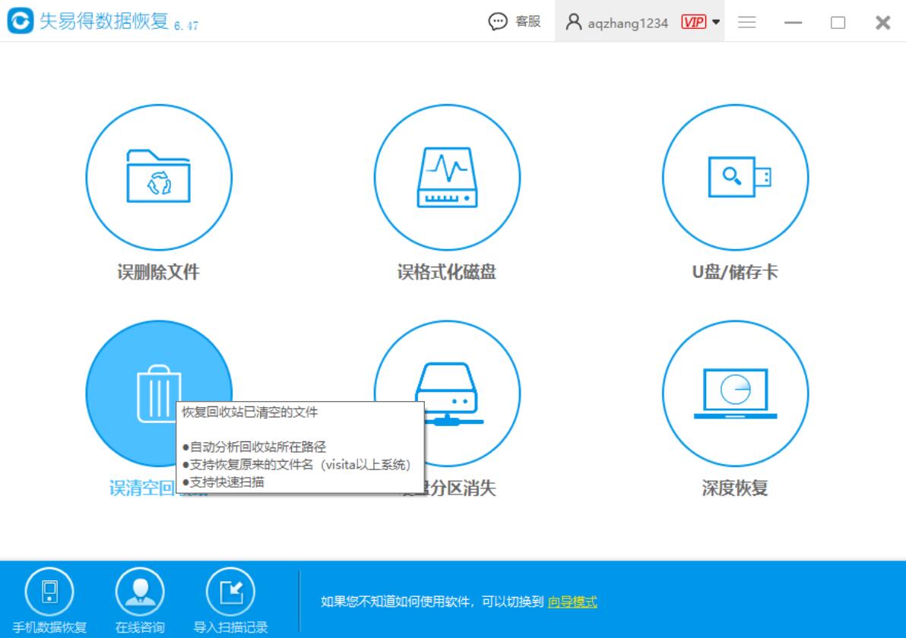The width and height of the screenshot is (906, 638).
Task: Open the 误删除文件 recovery tool
Action: (157, 176)
